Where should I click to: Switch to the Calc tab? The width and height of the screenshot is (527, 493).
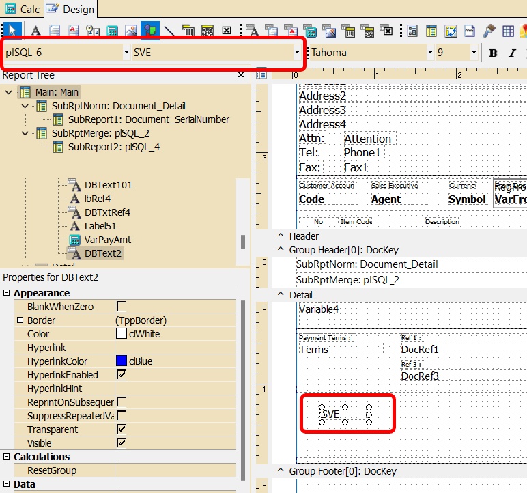pos(23,9)
